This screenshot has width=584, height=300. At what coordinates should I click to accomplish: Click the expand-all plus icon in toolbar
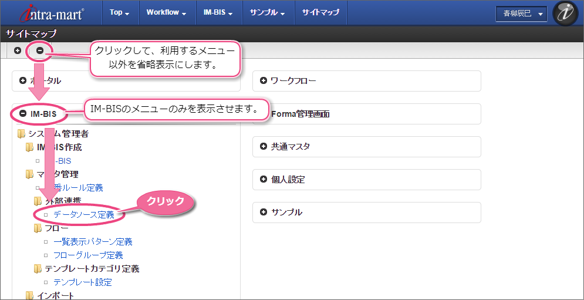click(17, 50)
